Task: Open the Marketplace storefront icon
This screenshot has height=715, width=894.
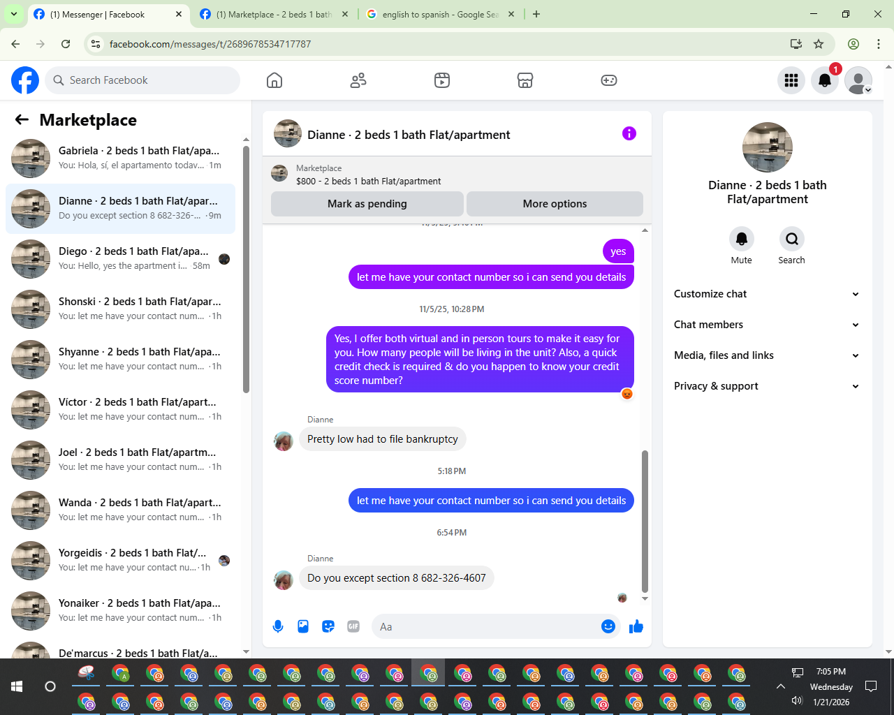Action: [x=525, y=80]
